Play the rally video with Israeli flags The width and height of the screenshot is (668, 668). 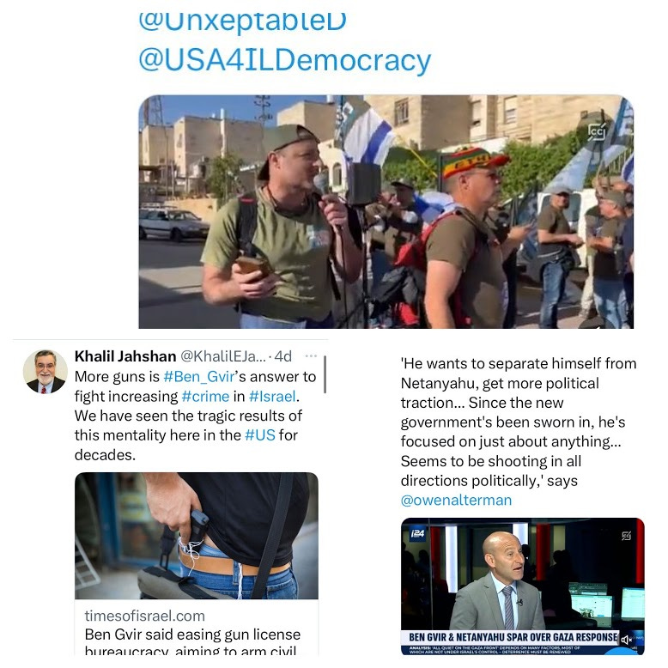[386, 212]
